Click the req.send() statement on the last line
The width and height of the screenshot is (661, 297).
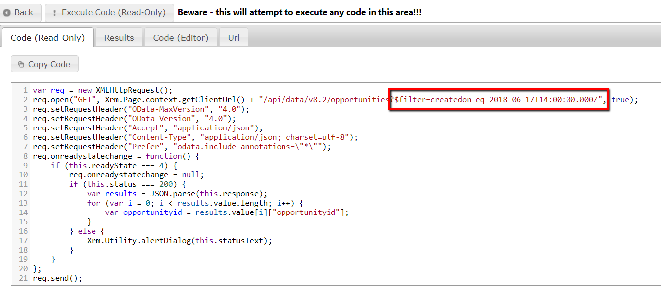(57, 278)
